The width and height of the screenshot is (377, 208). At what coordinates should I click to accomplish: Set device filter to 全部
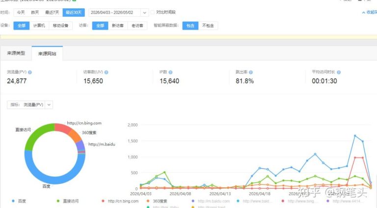(x=22, y=26)
